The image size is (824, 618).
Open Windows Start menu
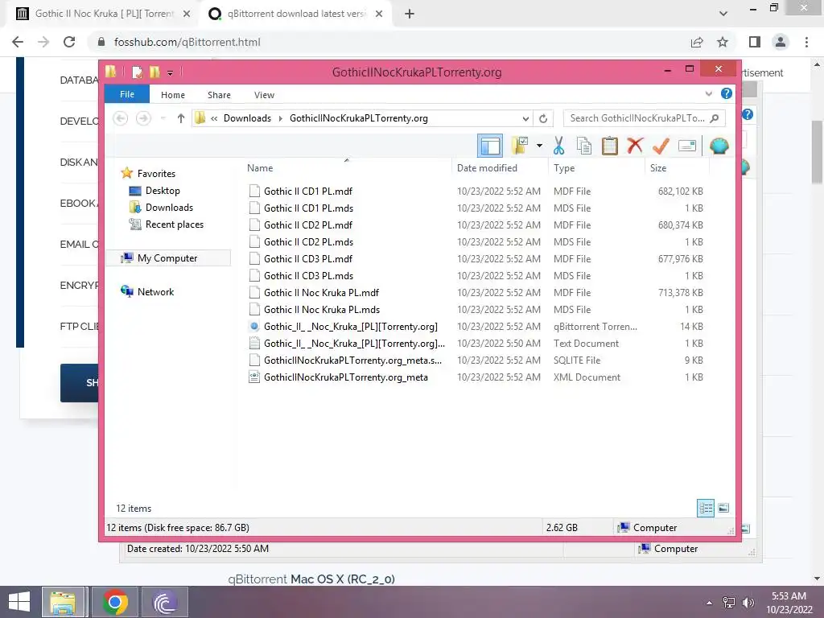[x=19, y=602]
